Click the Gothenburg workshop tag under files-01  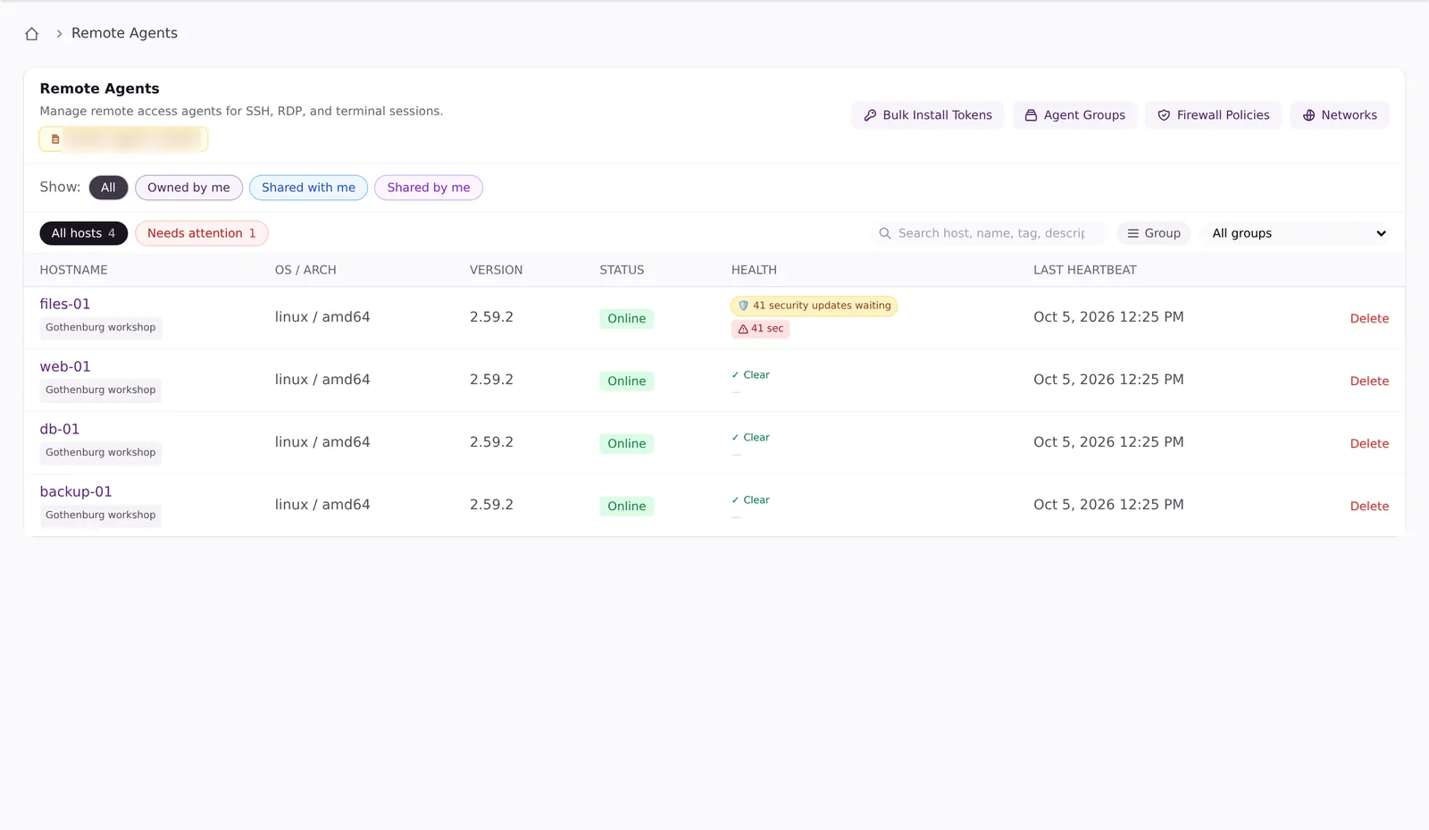coord(101,328)
